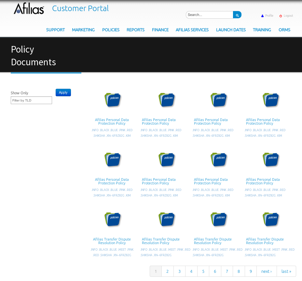Click the Filter by TLD input box

click(x=31, y=100)
